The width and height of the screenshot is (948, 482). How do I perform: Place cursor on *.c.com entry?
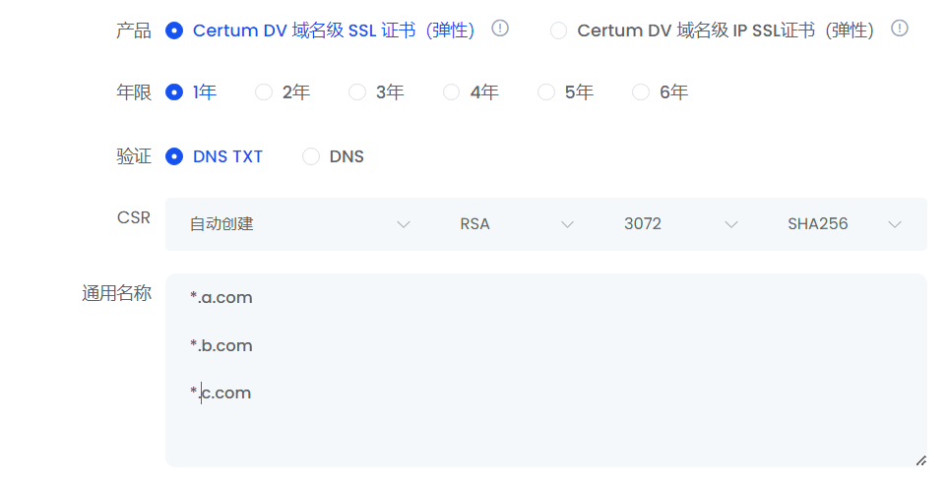(x=221, y=392)
